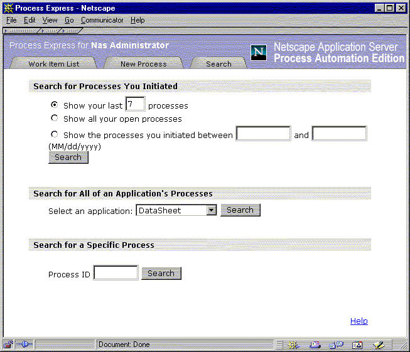The height and width of the screenshot is (352, 410).
Task: Open Navigator from status bar component icon
Action: click(293, 345)
